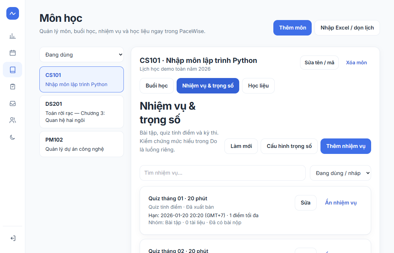This screenshot has height=253, width=394.
Task: Click 'Nhập Excel / dọn lịch' button
Action: (347, 28)
